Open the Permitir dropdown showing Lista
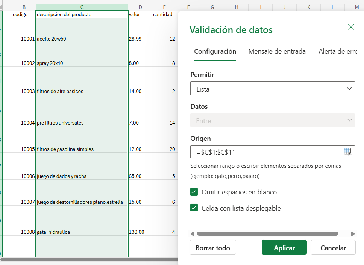364x265 pixels. 272,89
